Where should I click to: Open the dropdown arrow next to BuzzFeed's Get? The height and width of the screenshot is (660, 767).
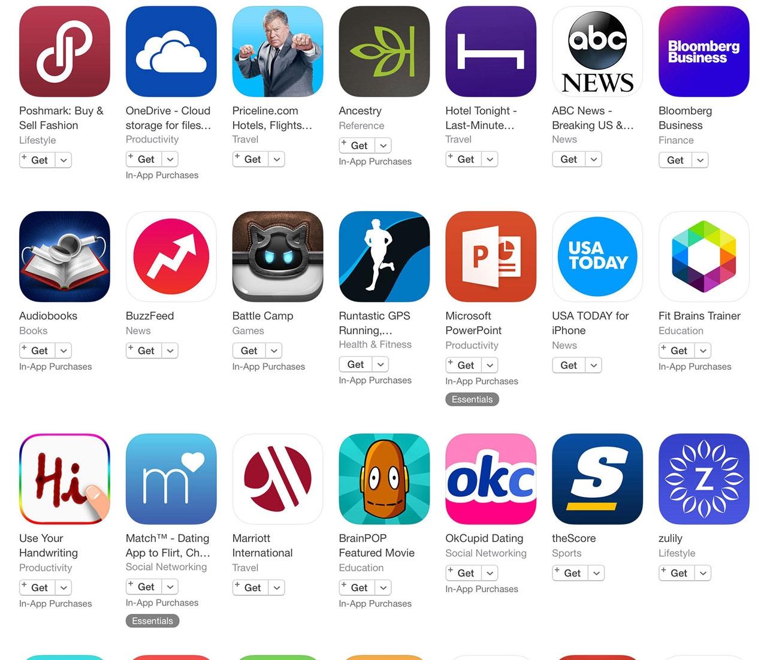coord(170,351)
